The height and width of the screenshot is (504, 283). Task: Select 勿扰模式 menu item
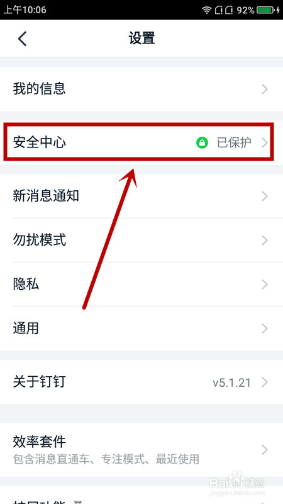click(141, 240)
